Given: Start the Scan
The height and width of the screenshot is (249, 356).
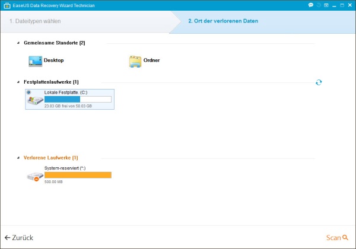Looking at the screenshot, I should (337, 237).
